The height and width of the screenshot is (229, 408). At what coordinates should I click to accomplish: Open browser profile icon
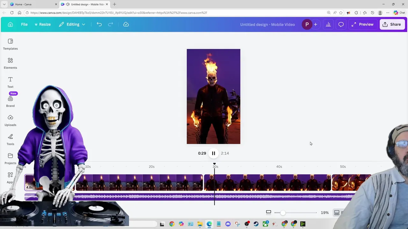380,13
